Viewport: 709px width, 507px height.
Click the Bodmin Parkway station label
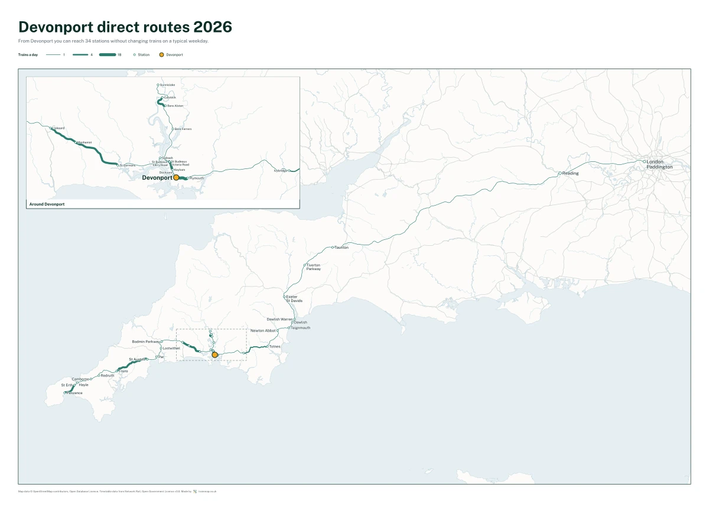(145, 342)
